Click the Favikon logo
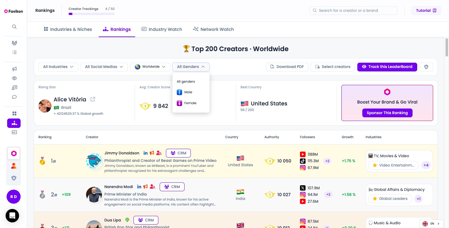Screen dimensions: 449x228 [x=13, y=11]
